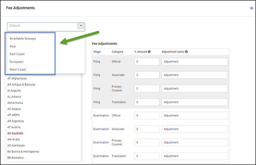Click the Filing Translation adjustment notes field

click(x=194, y=102)
